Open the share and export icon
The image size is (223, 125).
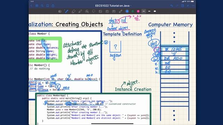coord(53,6)
